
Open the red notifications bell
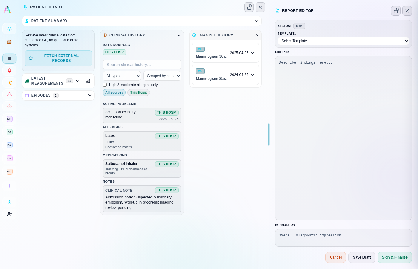coord(10,71)
